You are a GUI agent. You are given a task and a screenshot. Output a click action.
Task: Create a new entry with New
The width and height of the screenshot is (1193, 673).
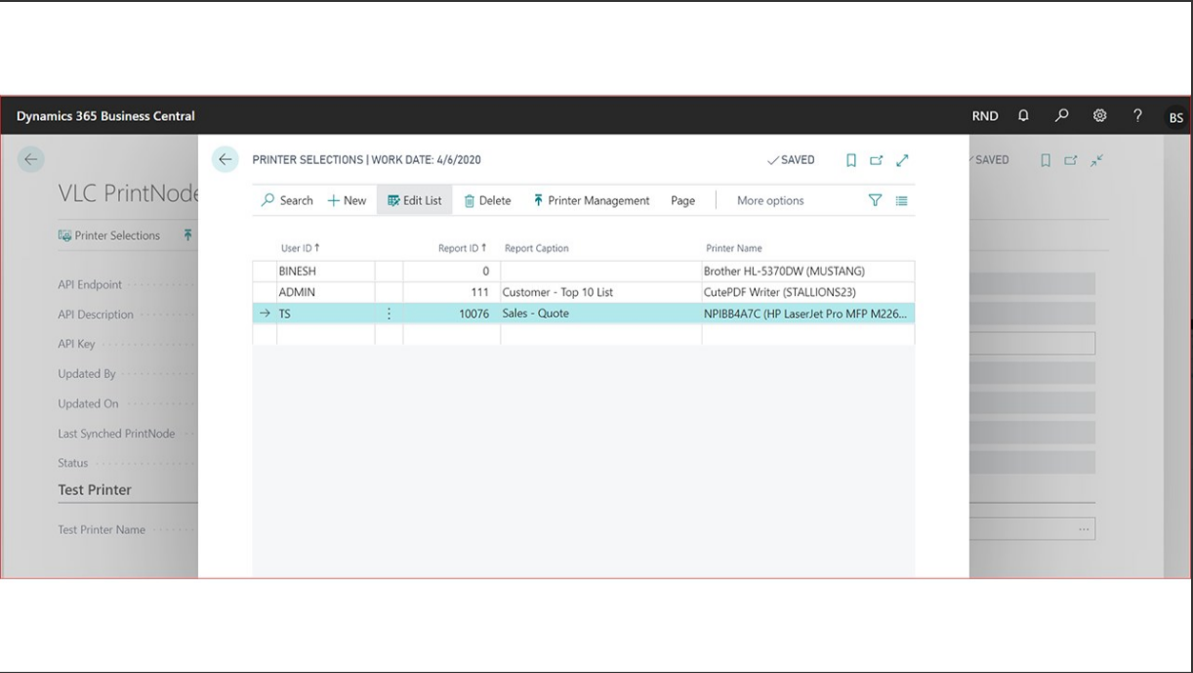(345, 199)
